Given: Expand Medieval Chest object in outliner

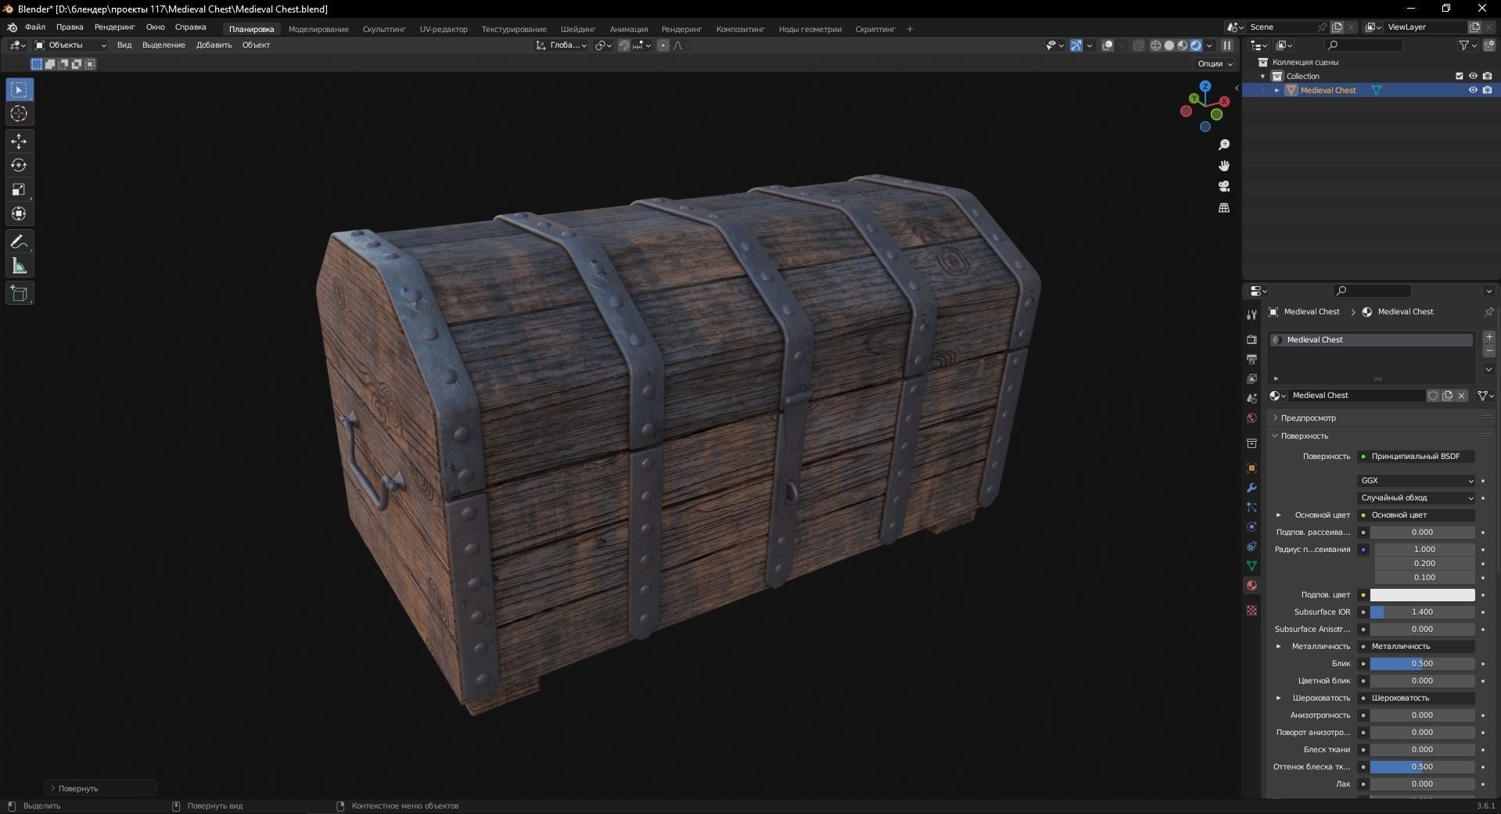Looking at the screenshot, I should tap(1277, 91).
